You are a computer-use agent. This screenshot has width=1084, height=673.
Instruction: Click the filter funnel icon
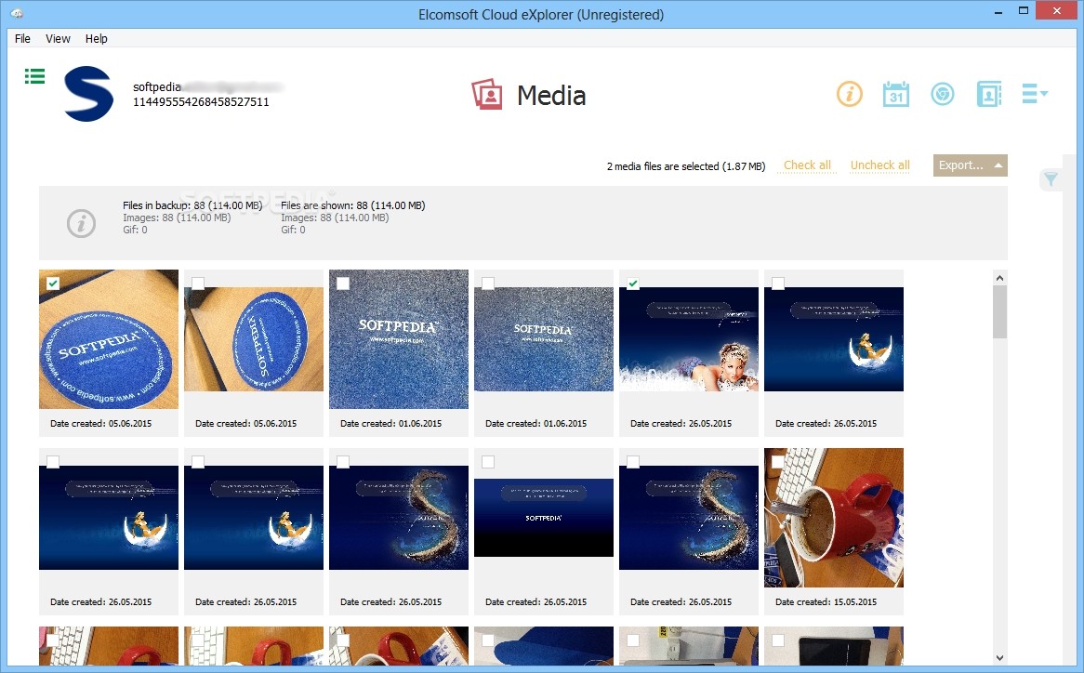(1051, 179)
